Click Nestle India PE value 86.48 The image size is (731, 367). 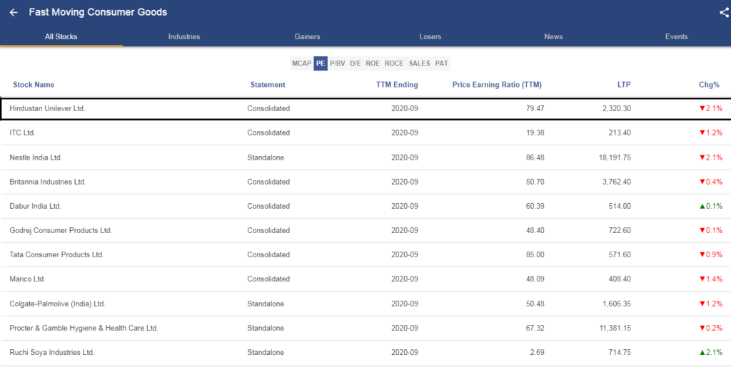coord(535,157)
